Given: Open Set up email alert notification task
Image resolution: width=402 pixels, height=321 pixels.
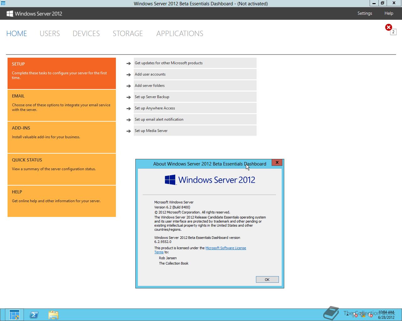Looking at the screenshot, I should [x=195, y=119].
